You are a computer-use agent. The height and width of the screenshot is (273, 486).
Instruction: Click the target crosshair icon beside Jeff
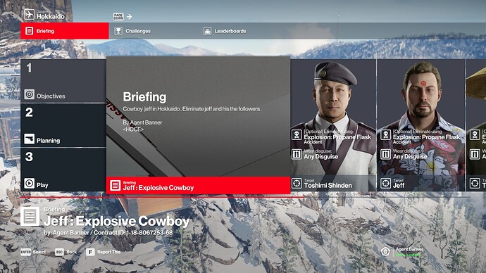click(385, 183)
